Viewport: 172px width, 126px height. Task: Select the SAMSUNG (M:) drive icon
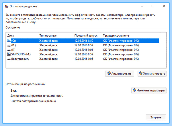click(9, 54)
